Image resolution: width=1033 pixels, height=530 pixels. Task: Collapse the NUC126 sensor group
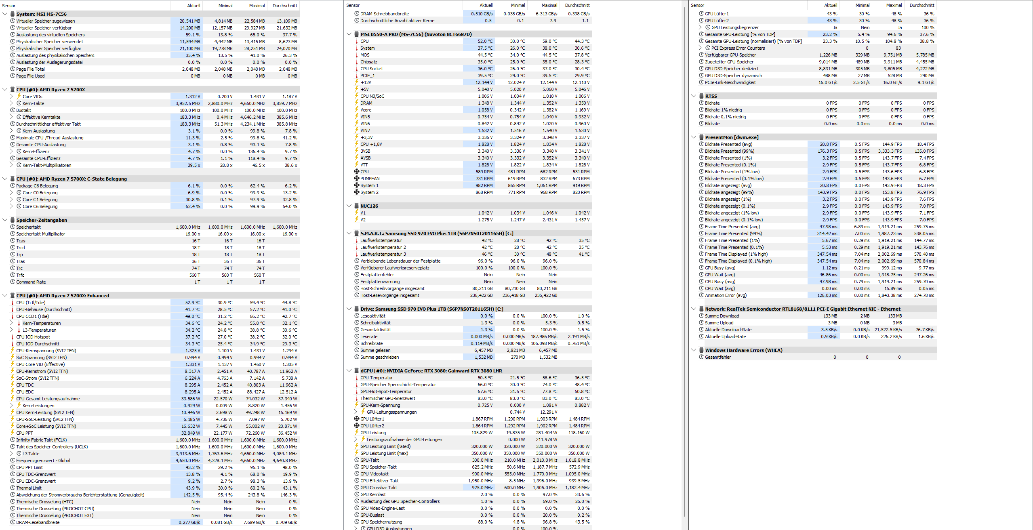point(349,206)
